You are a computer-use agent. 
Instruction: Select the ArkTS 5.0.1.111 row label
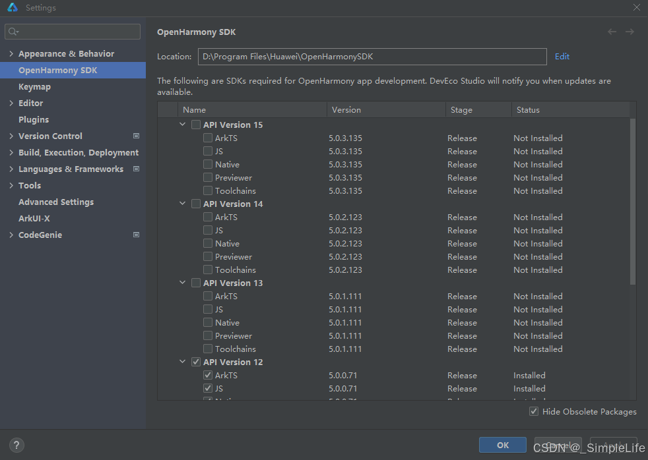[x=226, y=296]
